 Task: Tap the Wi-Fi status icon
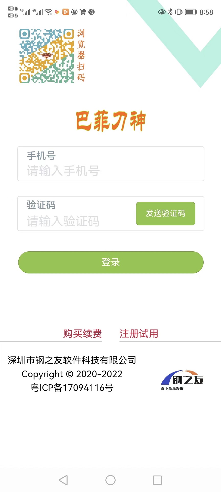coord(48,12)
